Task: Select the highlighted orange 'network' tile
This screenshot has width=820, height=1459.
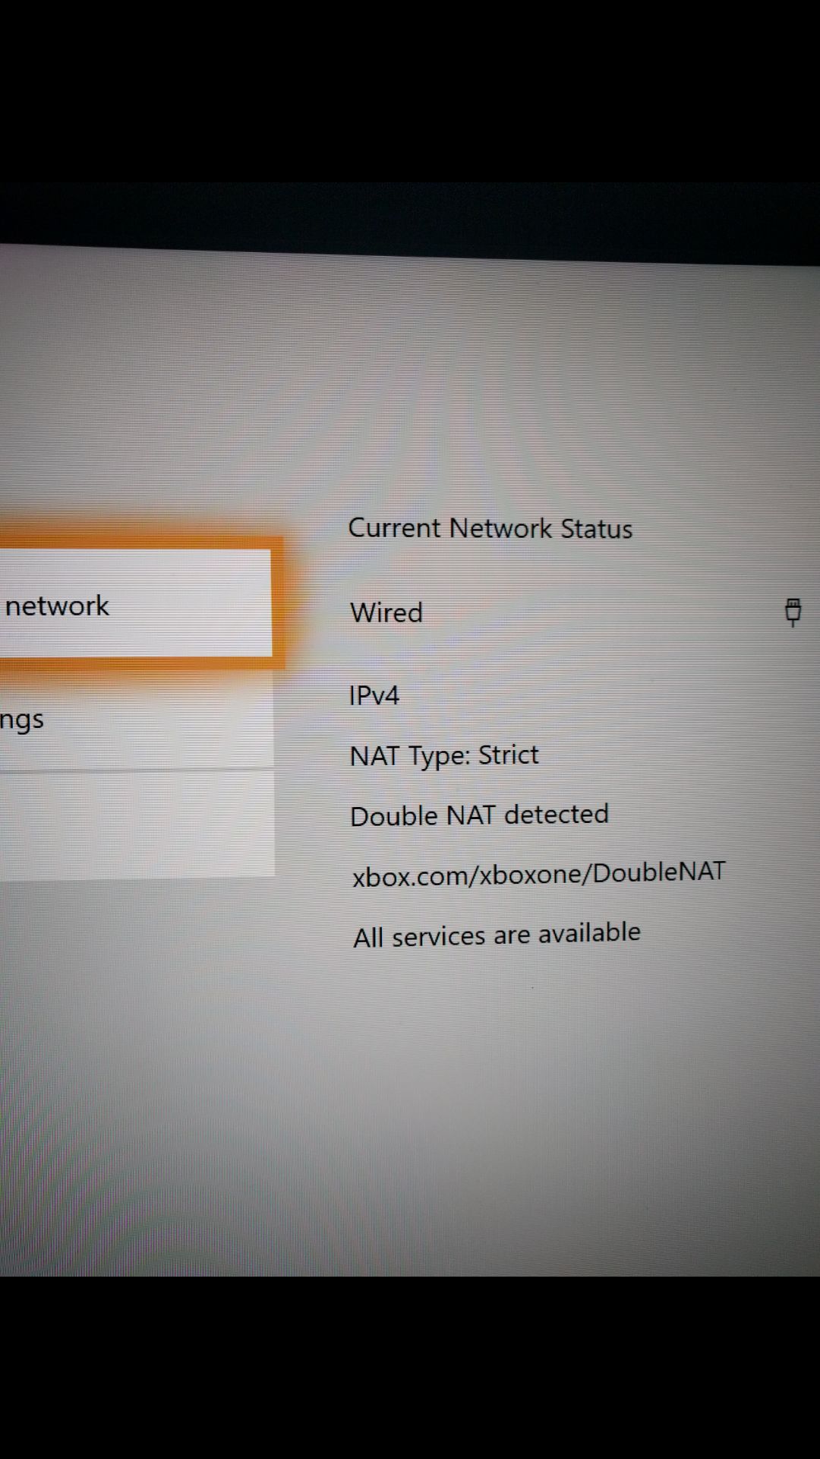Action: pos(137,603)
